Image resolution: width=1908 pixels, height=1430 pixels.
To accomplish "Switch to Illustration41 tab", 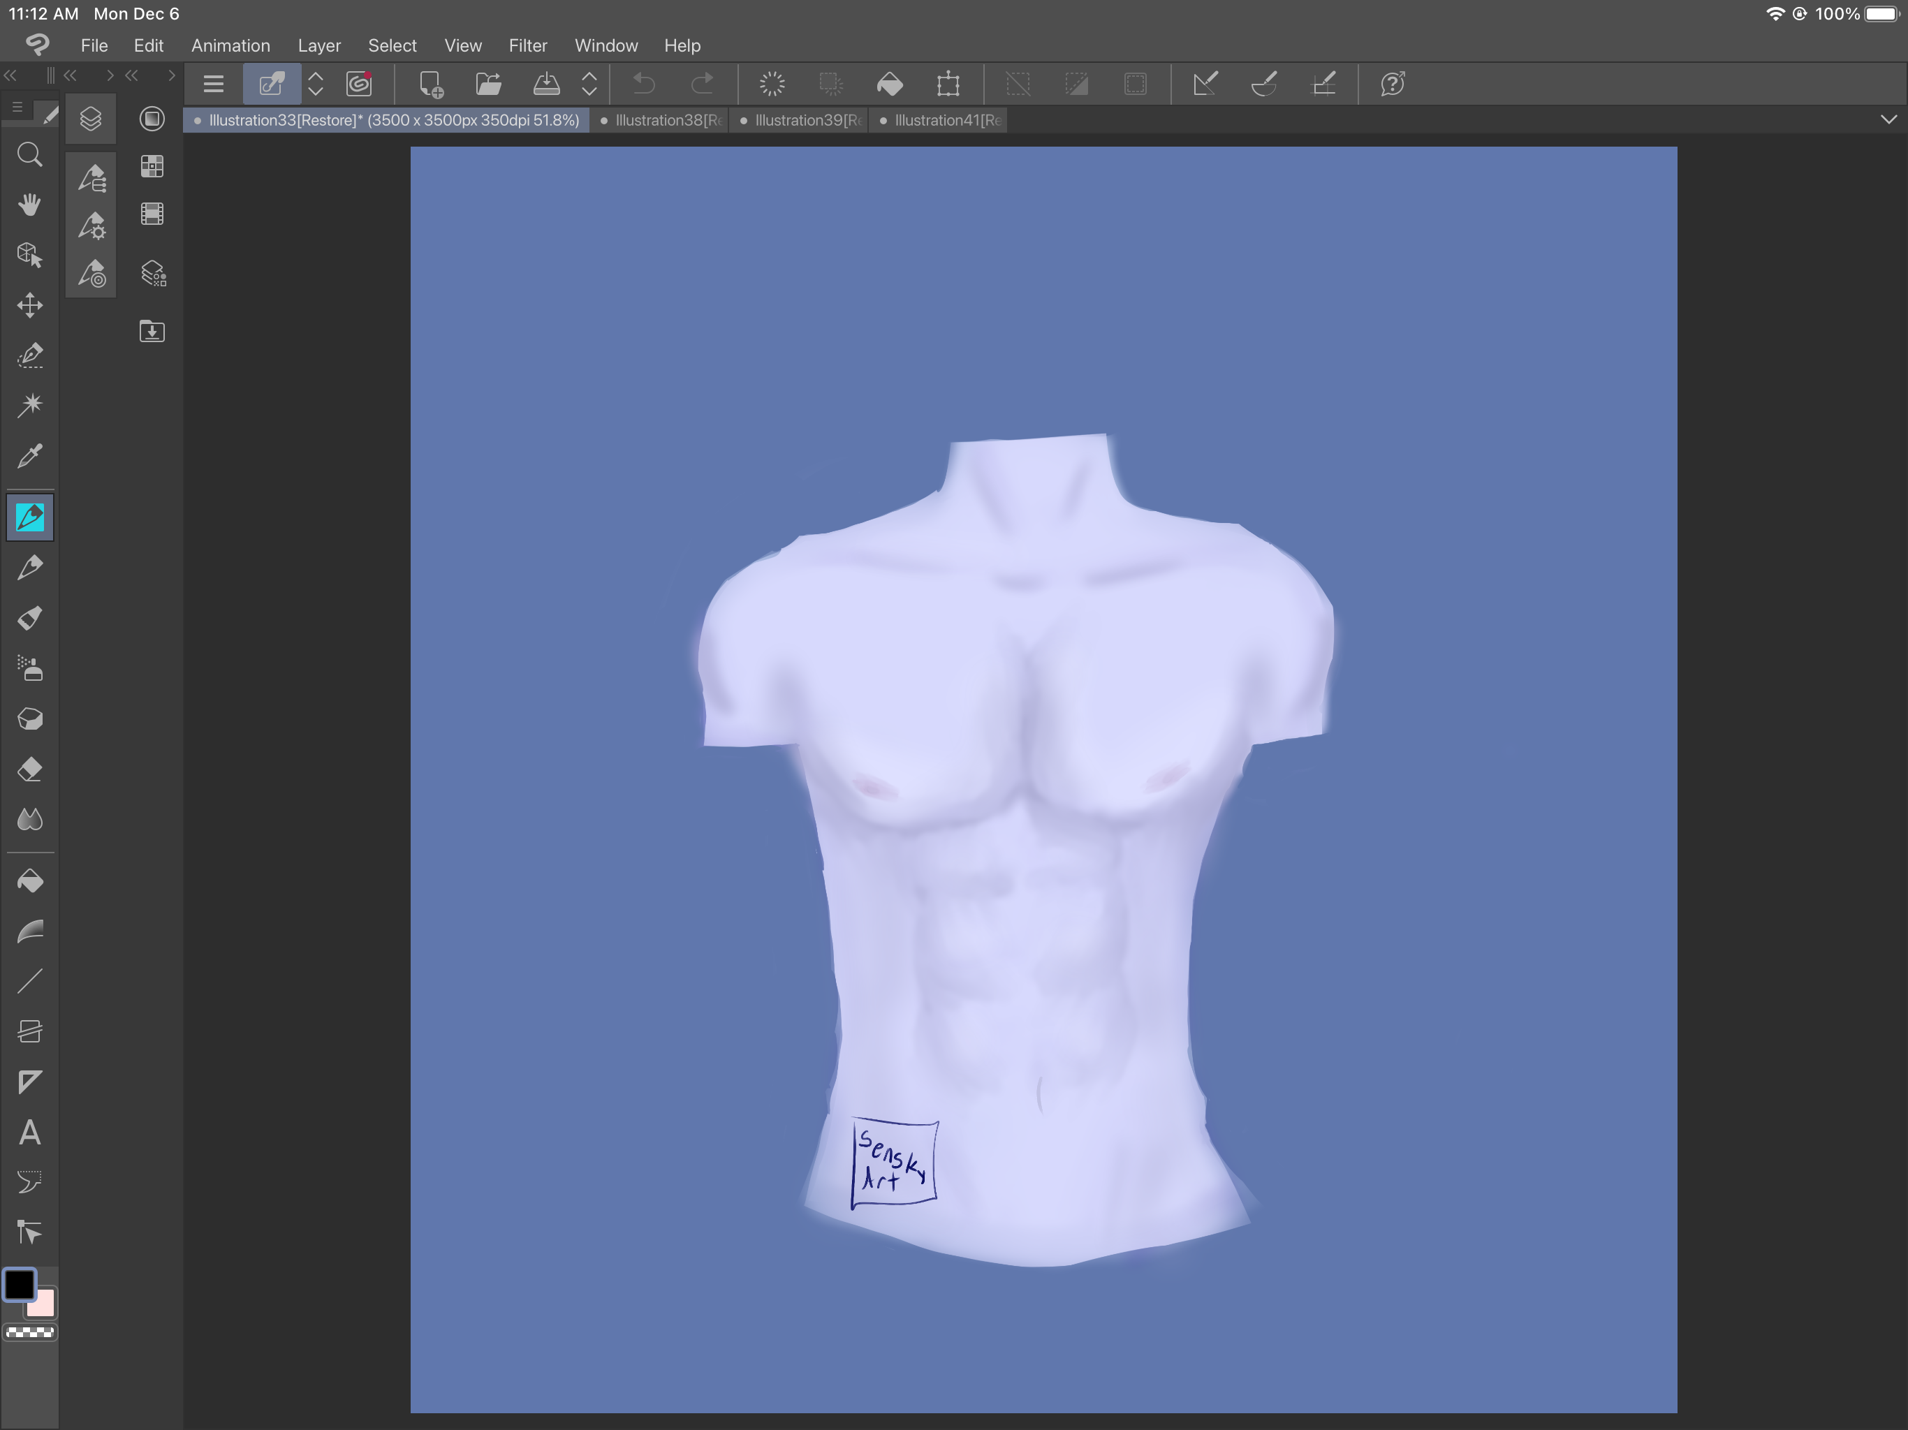I will click(940, 120).
